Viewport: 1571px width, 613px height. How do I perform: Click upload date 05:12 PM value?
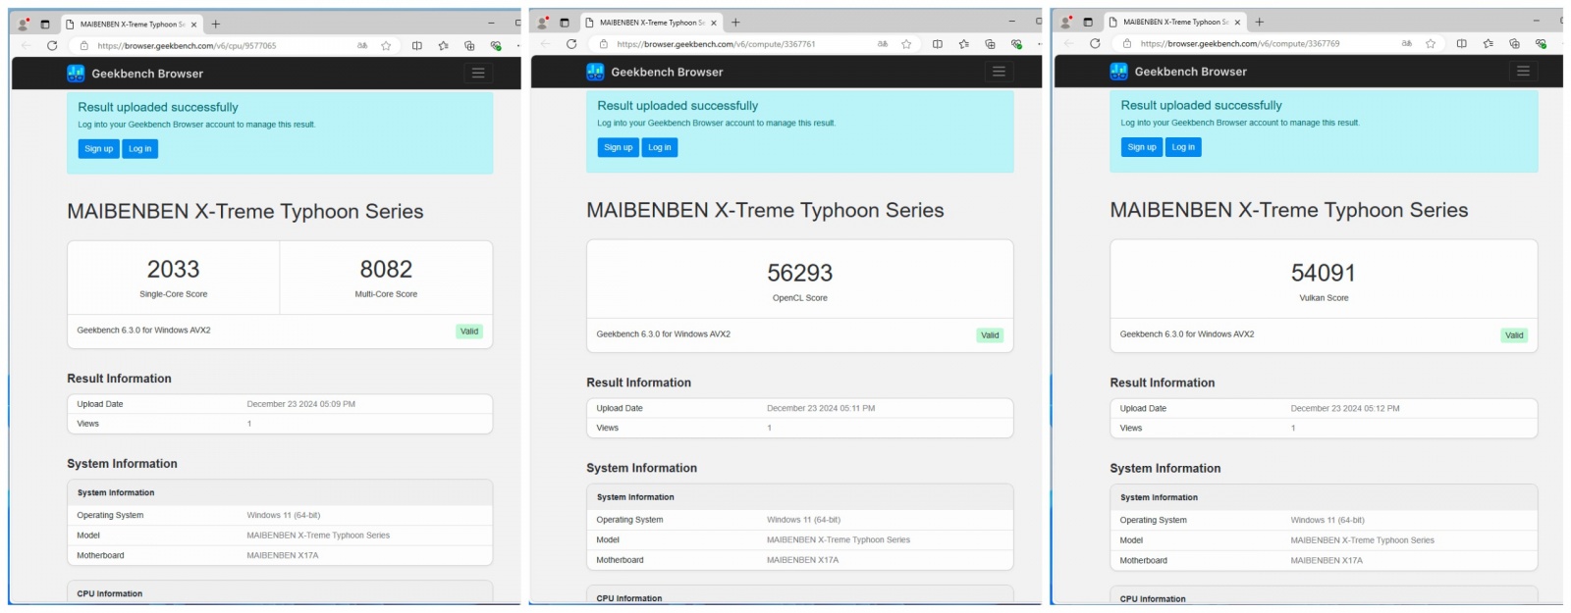pos(1345,408)
